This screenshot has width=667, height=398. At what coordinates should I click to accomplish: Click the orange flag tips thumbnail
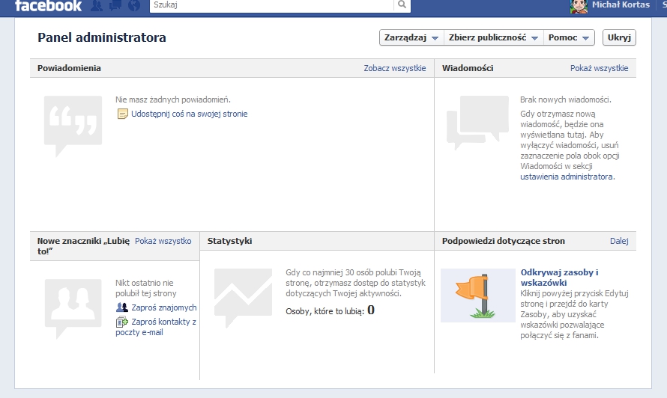pyautogui.click(x=477, y=296)
